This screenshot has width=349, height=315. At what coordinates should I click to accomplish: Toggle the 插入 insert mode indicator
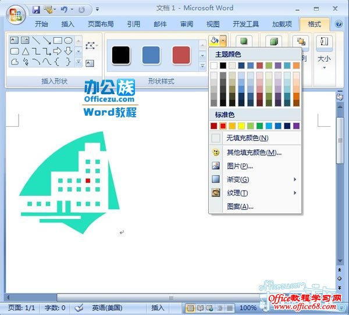(x=158, y=308)
